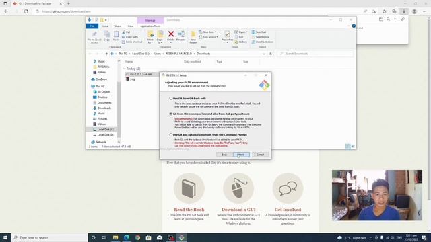Open File Explorer from the taskbar
Viewport: 431px width, 242px height.
tap(115, 237)
